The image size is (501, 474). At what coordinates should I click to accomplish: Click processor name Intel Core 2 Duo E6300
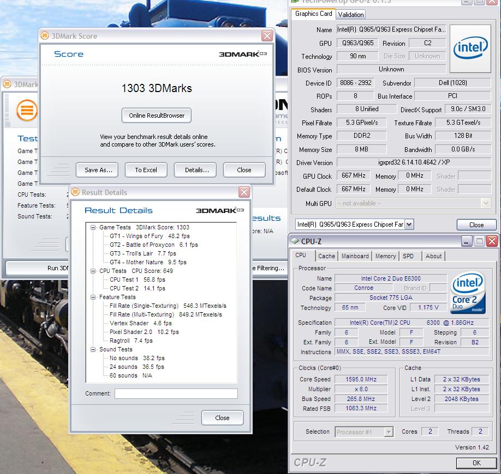[x=391, y=278]
